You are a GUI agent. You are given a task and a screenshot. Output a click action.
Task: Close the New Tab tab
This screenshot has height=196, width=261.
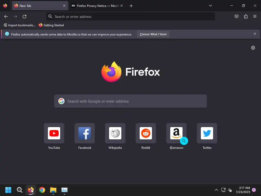(64, 6)
